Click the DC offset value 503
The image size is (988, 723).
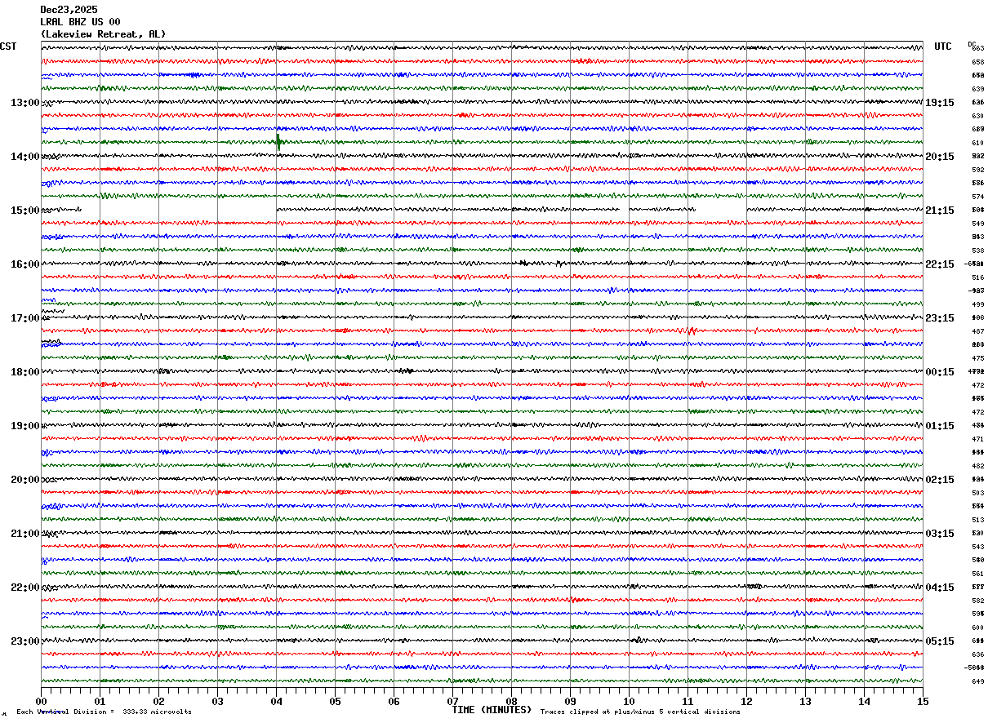pyautogui.click(x=977, y=493)
